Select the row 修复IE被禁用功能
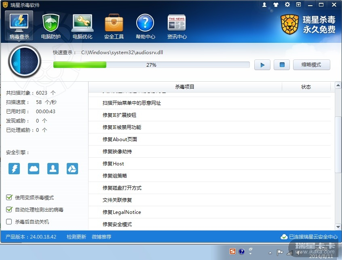 point(209,127)
